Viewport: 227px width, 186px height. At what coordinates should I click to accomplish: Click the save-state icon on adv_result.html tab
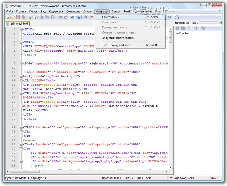click(x=7, y=24)
